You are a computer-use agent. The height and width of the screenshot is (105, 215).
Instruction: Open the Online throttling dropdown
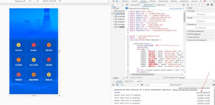(x=53, y=1)
